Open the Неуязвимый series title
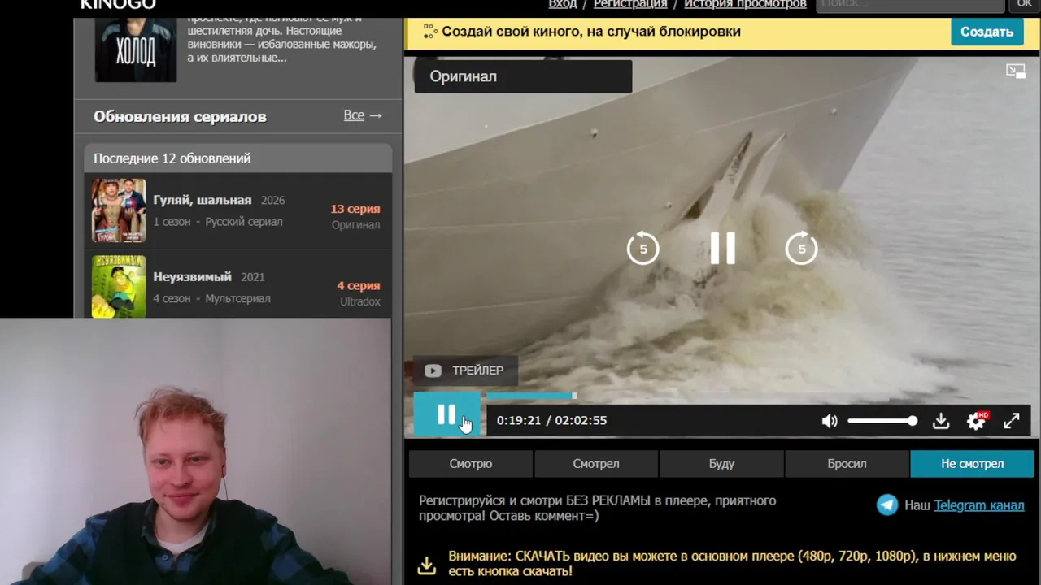Image resolution: width=1041 pixels, height=585 pixels. (x=193, y=277)
